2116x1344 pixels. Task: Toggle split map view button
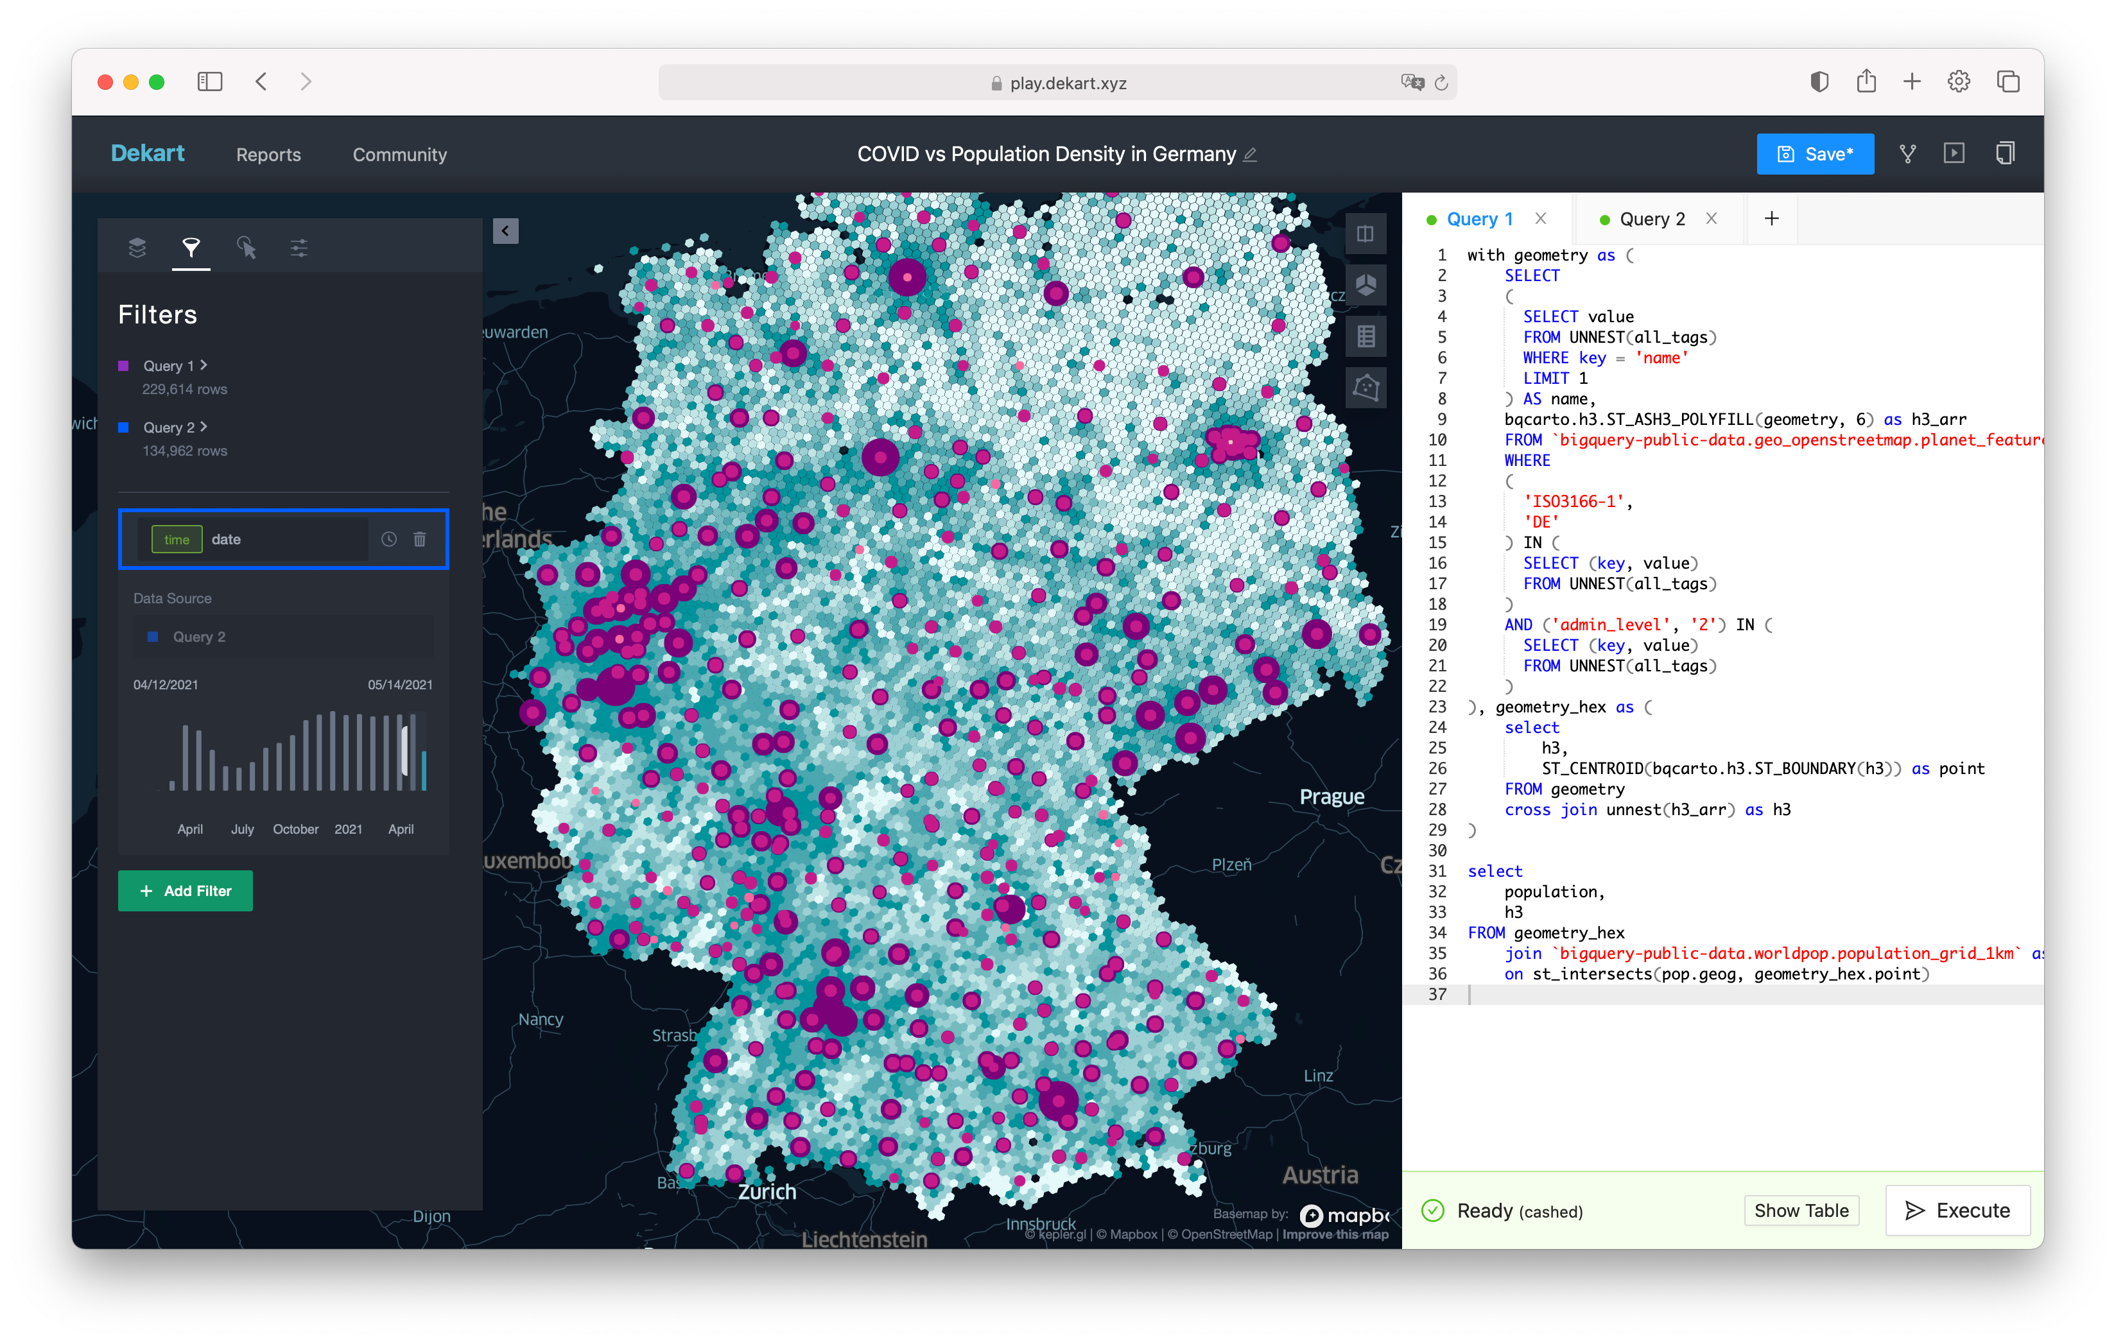pyautogui.click(x=1366, y=234)
